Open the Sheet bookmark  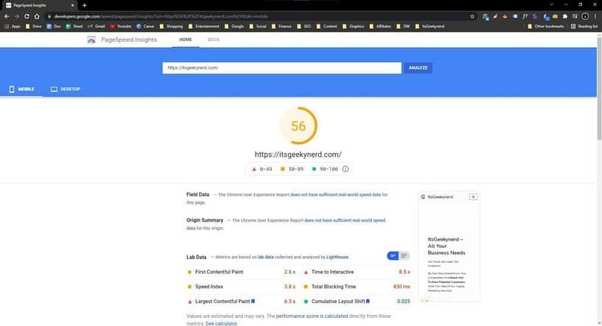point(74,26)
